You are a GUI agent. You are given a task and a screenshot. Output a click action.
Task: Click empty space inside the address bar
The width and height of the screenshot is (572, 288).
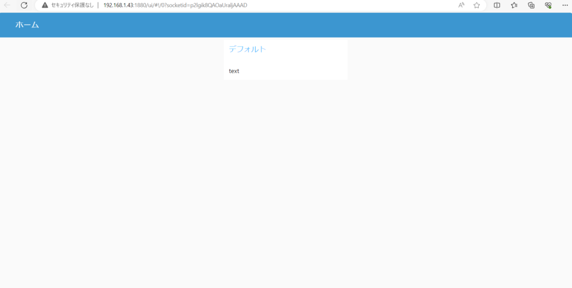346,5
